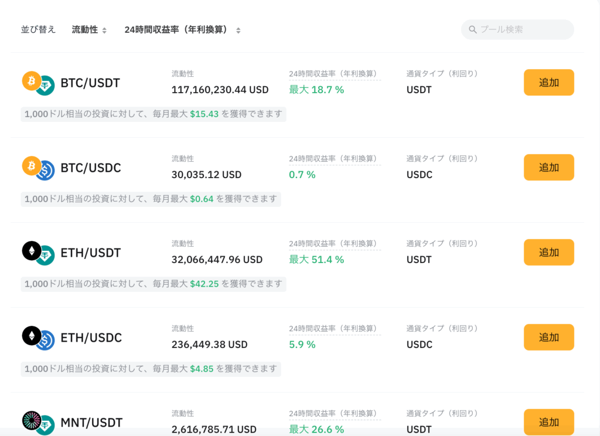Image resolution: width=600 pixels, height=436 pixels.
Task: Click the magnifier icon in search box
Action: (473, 29)
